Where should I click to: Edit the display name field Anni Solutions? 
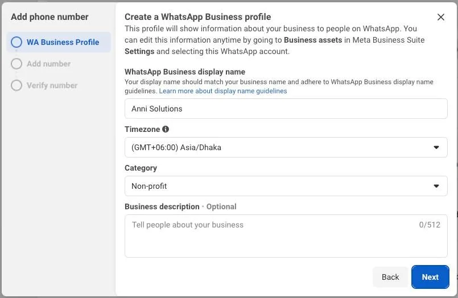286,109
